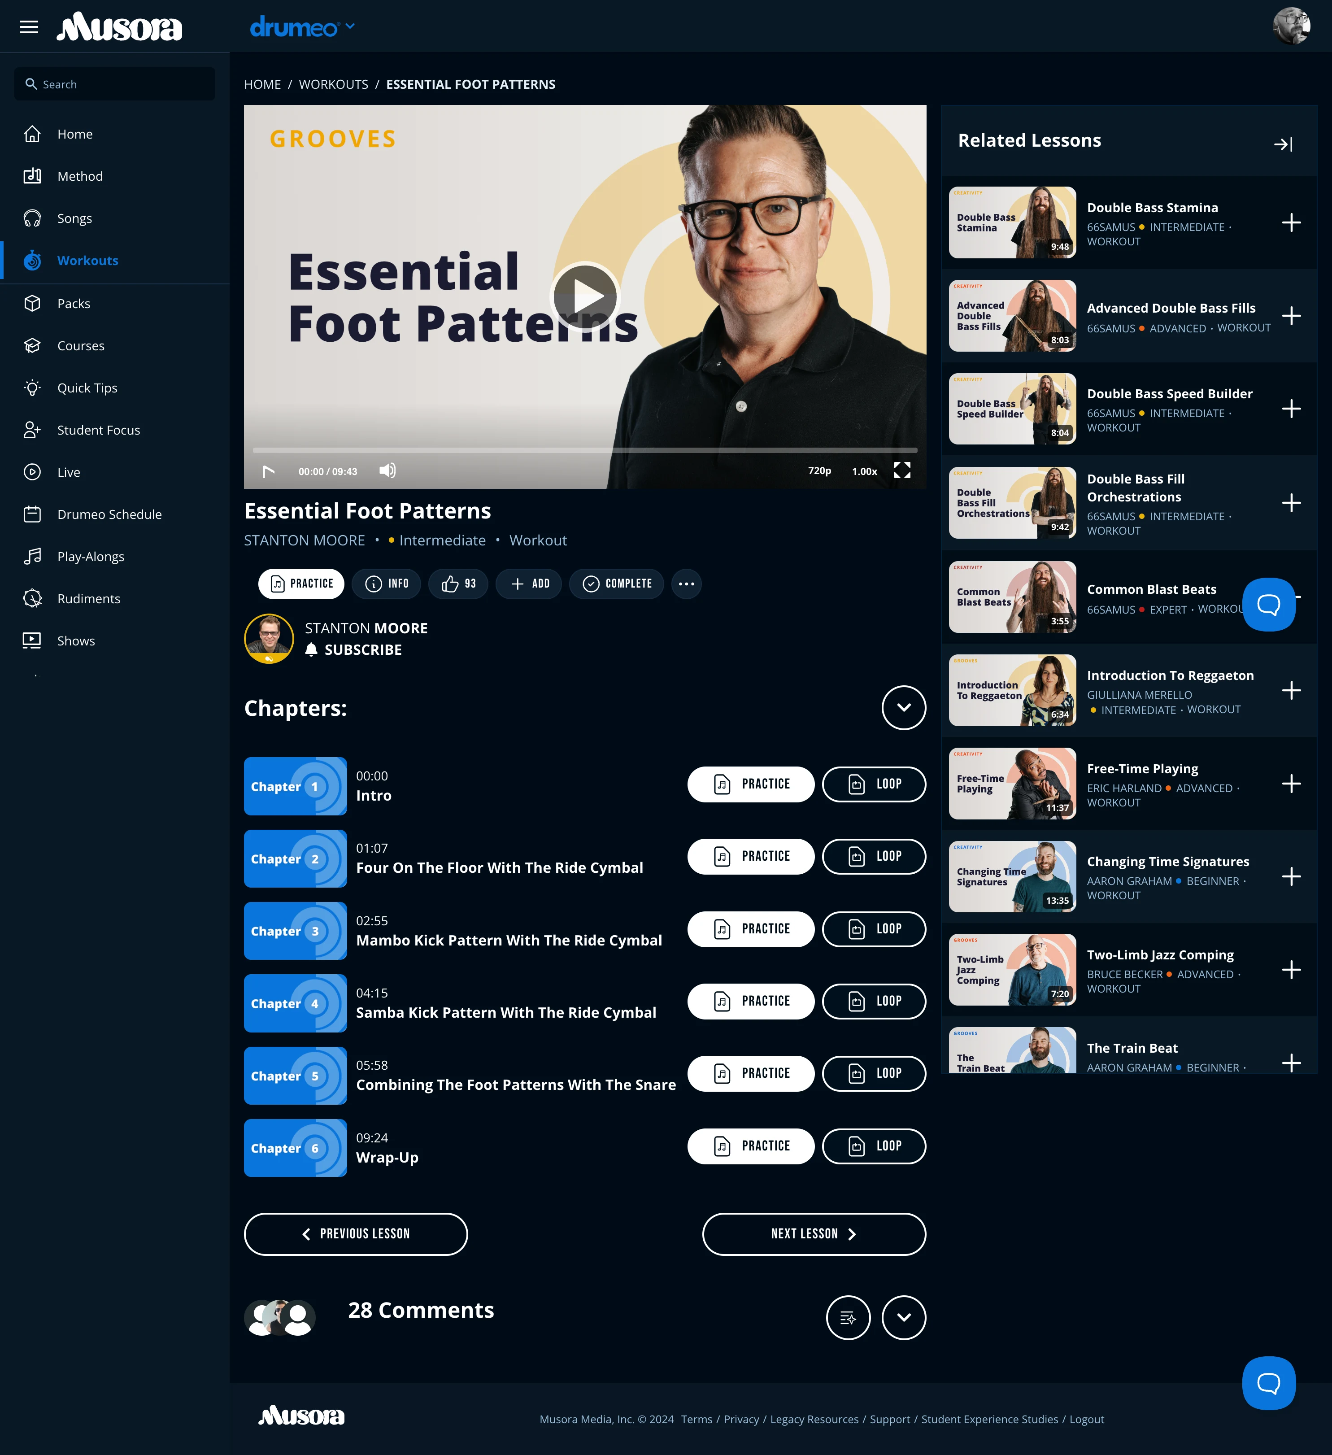Open the comments sort icon
1332x1455 pixels.
pos(848,1318)
